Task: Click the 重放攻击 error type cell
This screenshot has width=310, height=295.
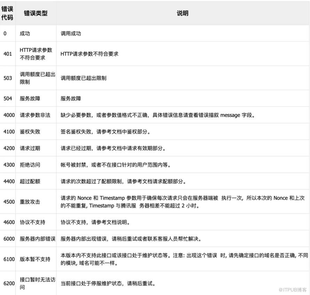Action: click(x=30, y=202)
